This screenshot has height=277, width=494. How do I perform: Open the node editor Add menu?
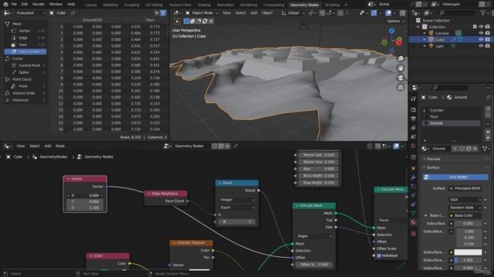click(x=48, y=146)
